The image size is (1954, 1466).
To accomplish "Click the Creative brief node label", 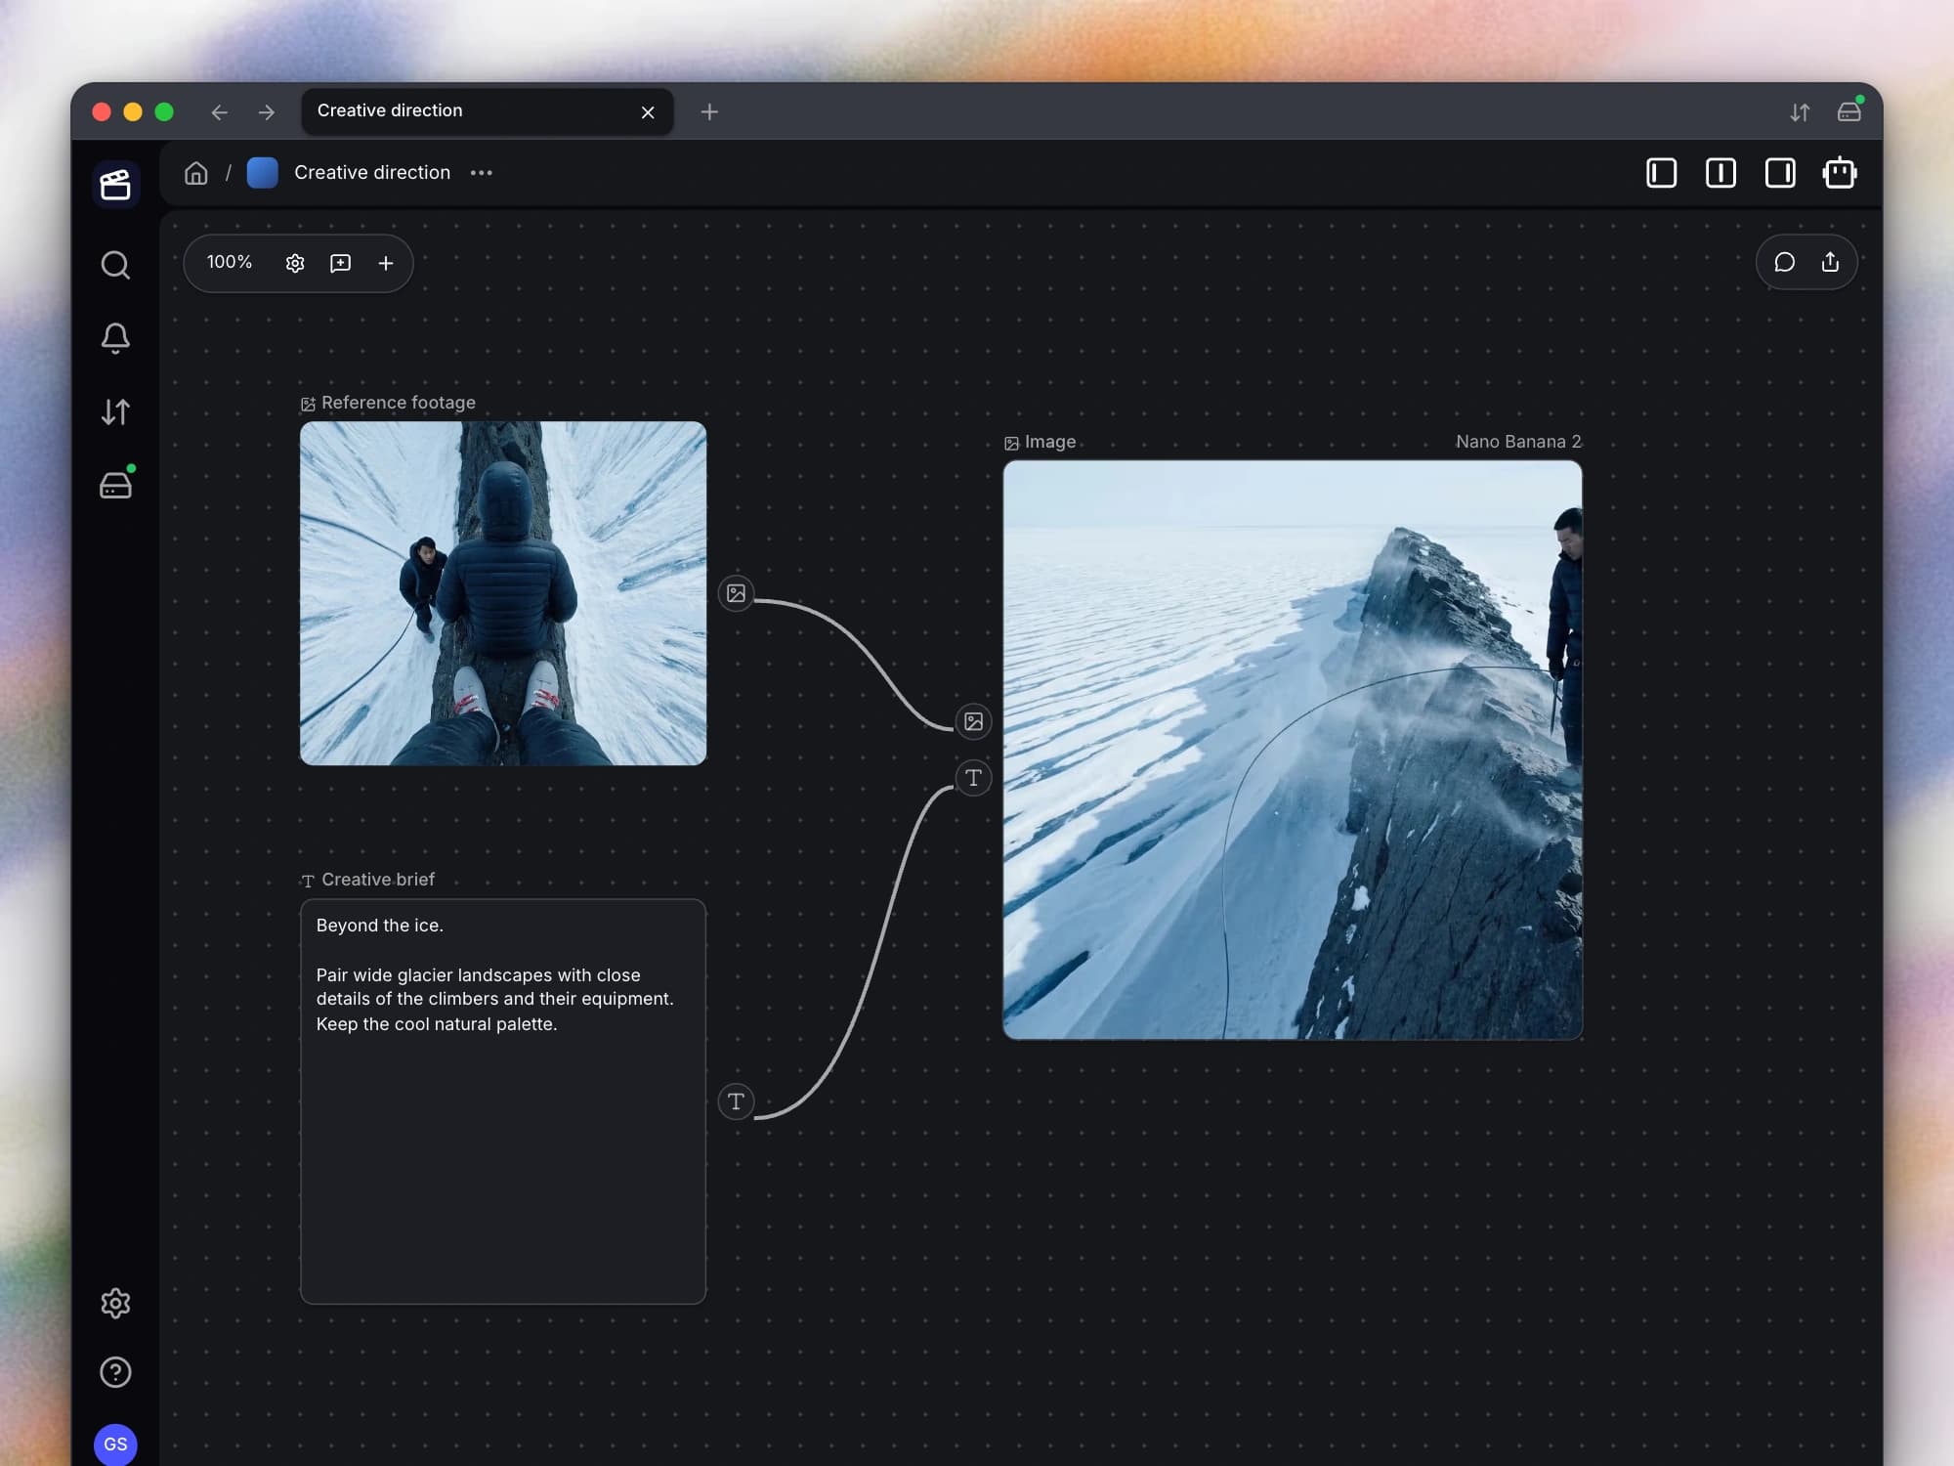I will (378, 880).
